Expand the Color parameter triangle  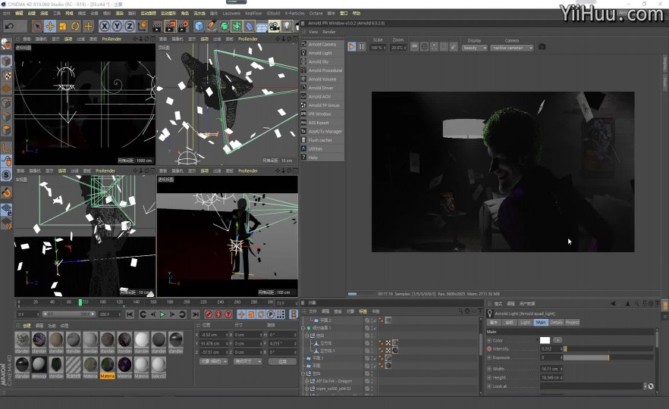point(536,340)
